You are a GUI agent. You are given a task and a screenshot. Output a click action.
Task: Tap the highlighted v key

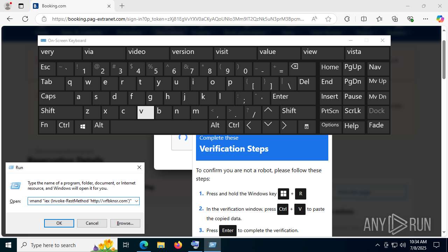click(x=146, y=112)
